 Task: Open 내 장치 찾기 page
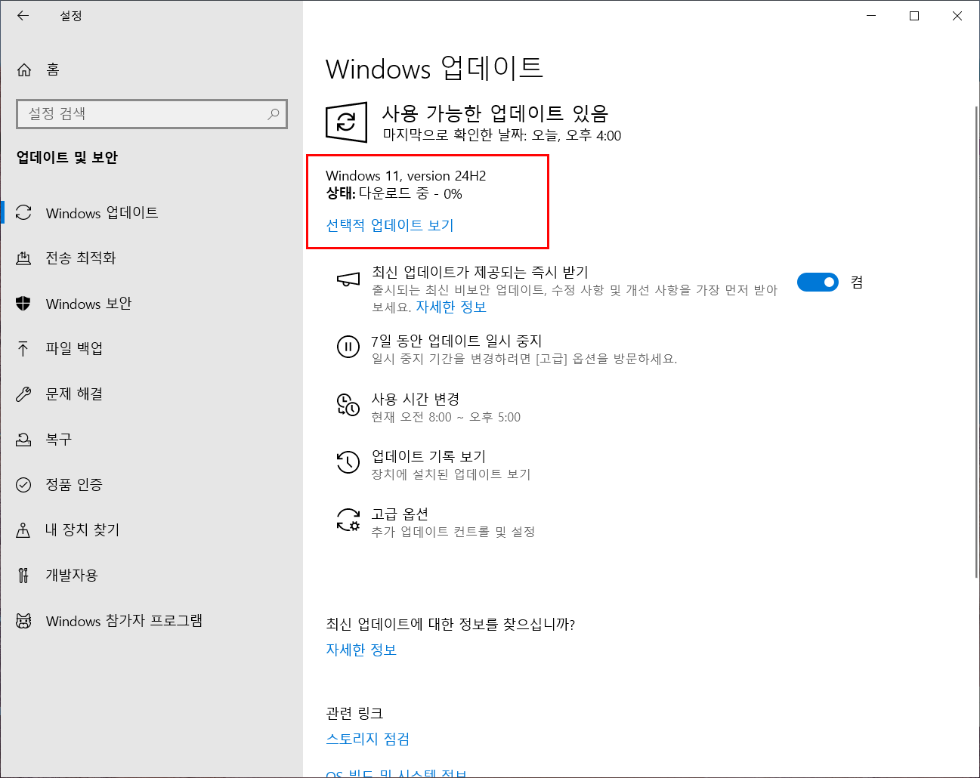pyautogui.click(x=151, y=529)
